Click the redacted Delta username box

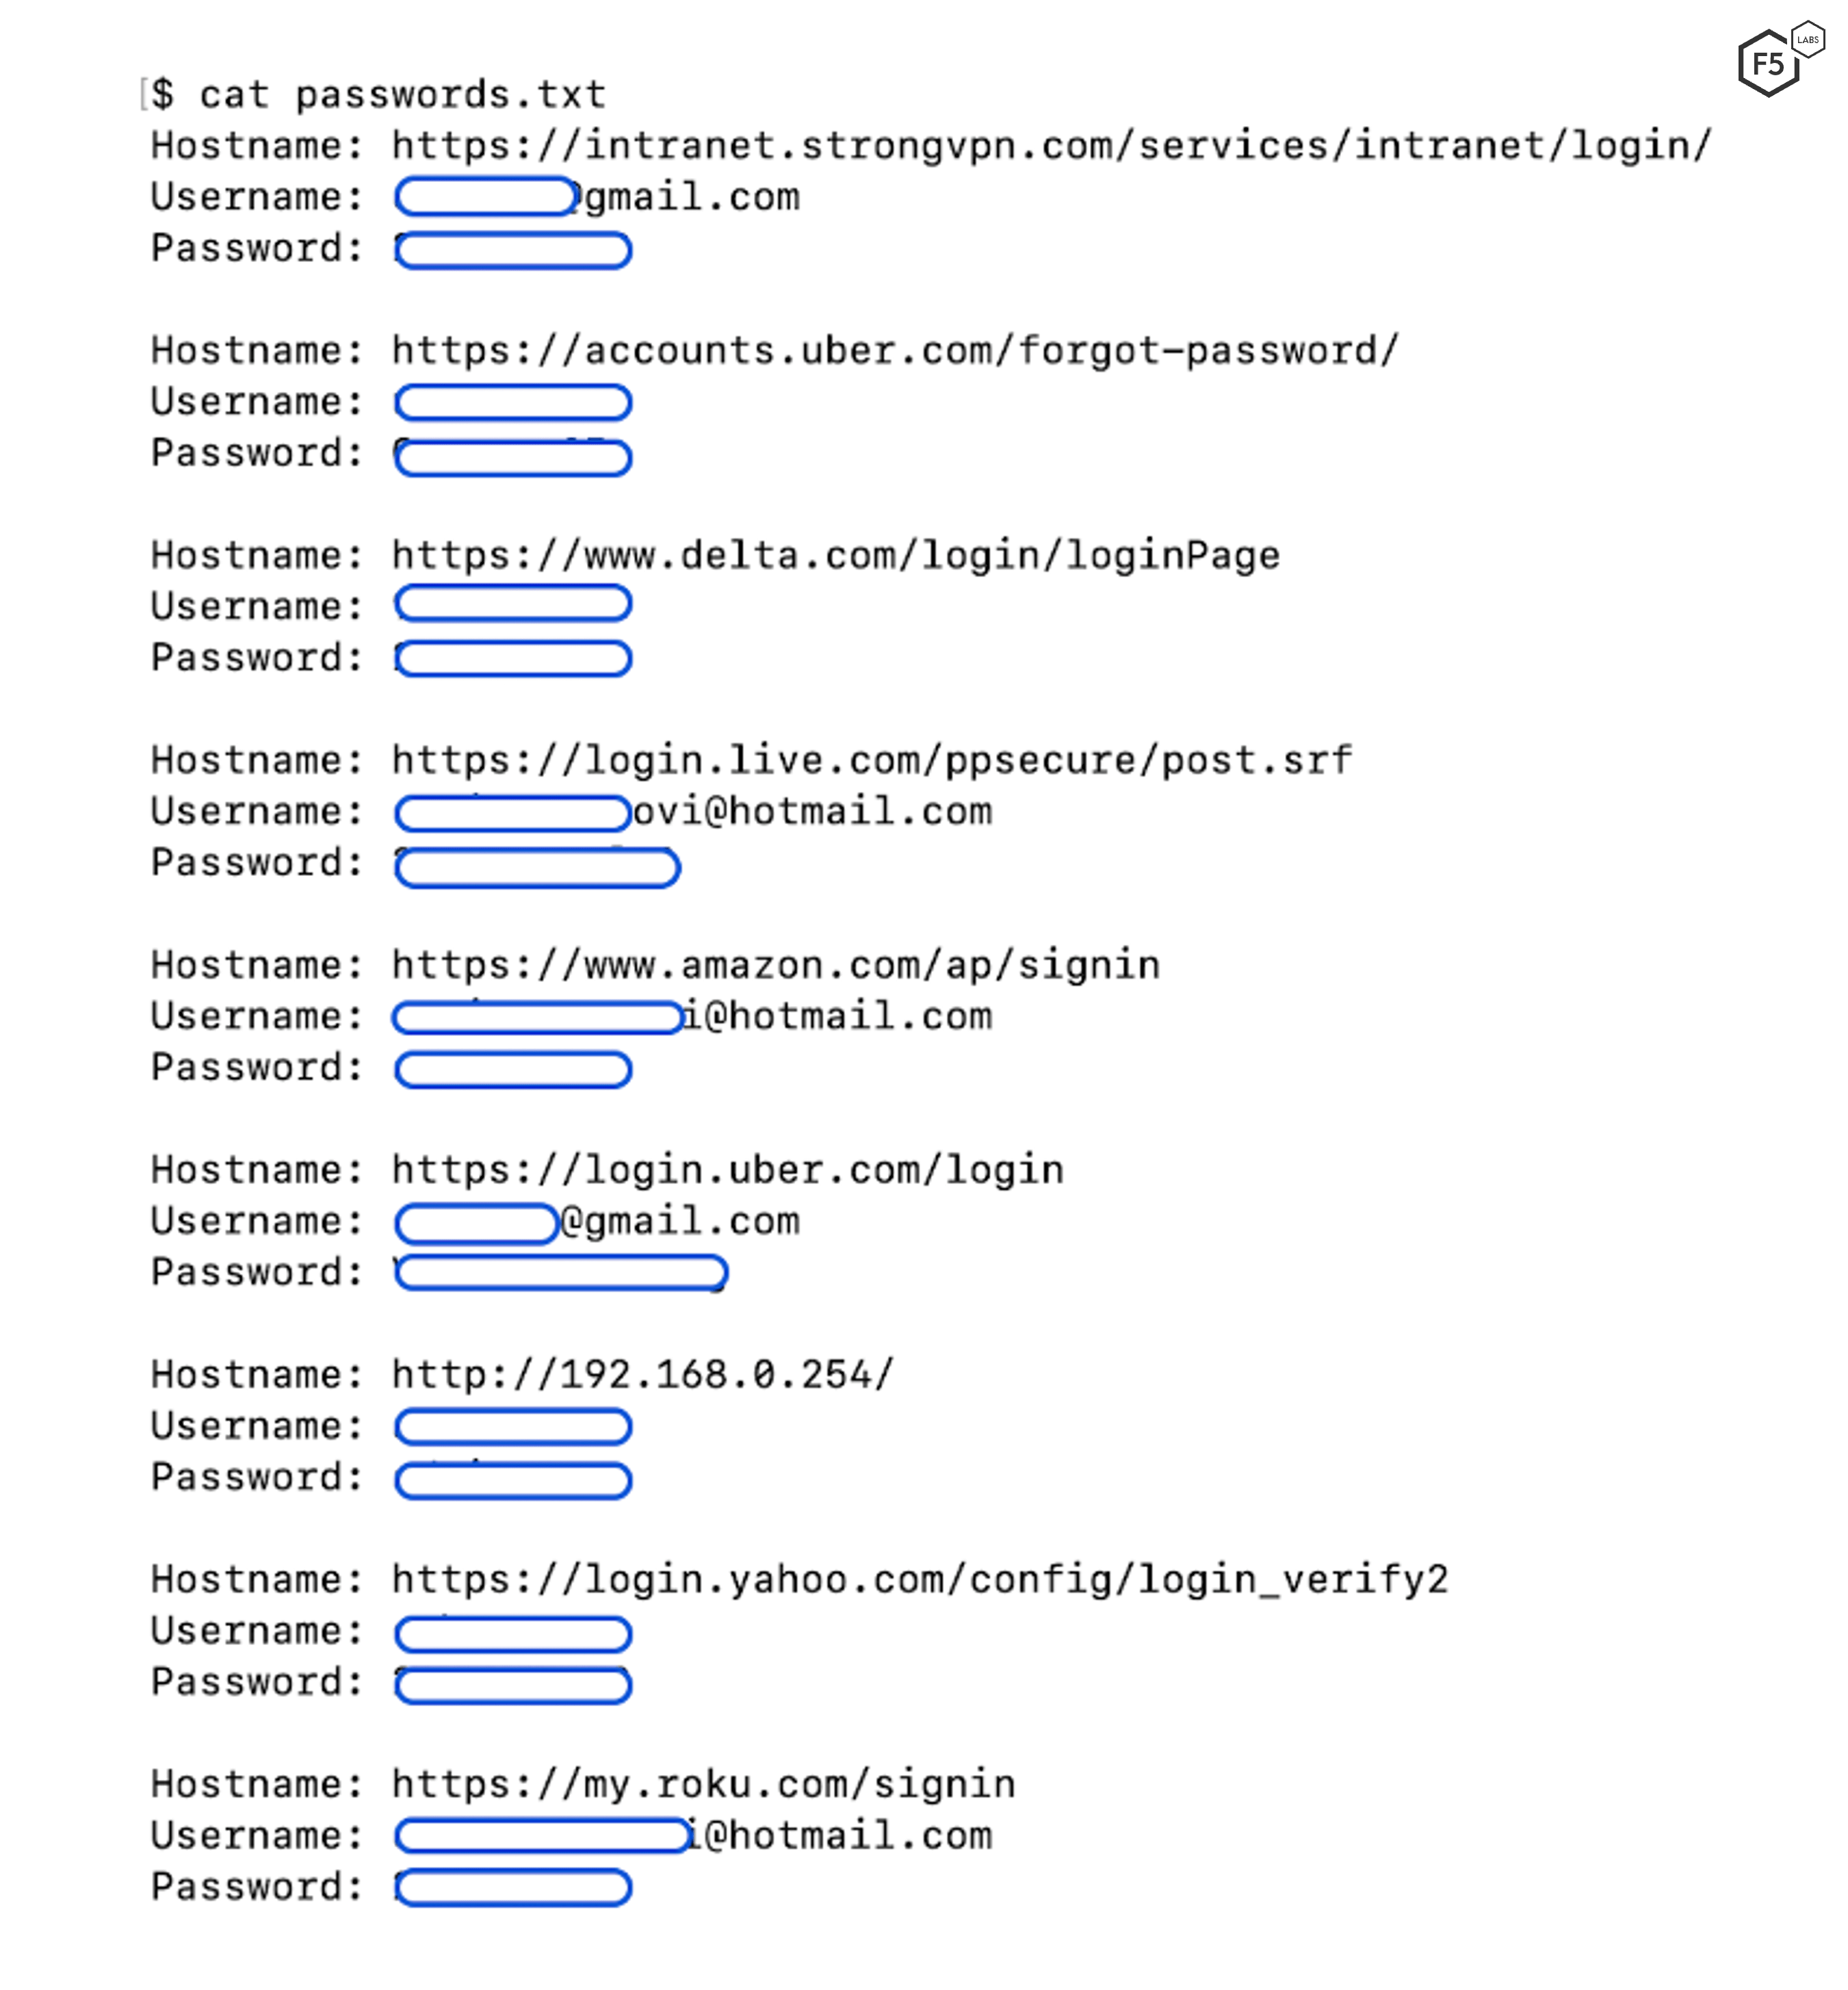[x=513, y=604]
